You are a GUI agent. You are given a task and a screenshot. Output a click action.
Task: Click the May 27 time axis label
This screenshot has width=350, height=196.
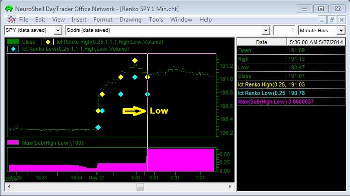pyautogui.click(x=96, y=178)
